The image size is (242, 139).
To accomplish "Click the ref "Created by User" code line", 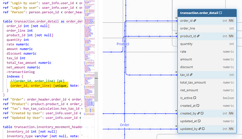I will pyautogui.click(x=42, y=113).
